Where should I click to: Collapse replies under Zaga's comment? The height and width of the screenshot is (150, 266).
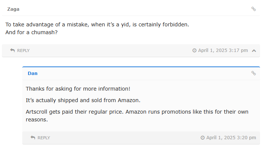[x=254, y=50]
